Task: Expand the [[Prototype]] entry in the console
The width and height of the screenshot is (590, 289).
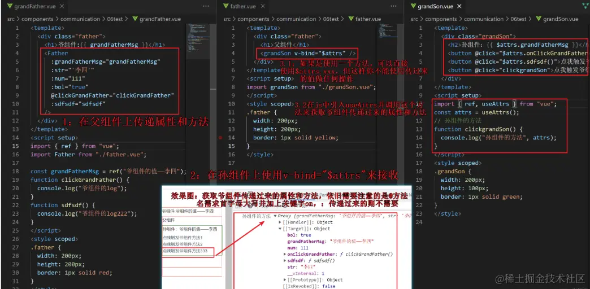Action: click(285, 280)
